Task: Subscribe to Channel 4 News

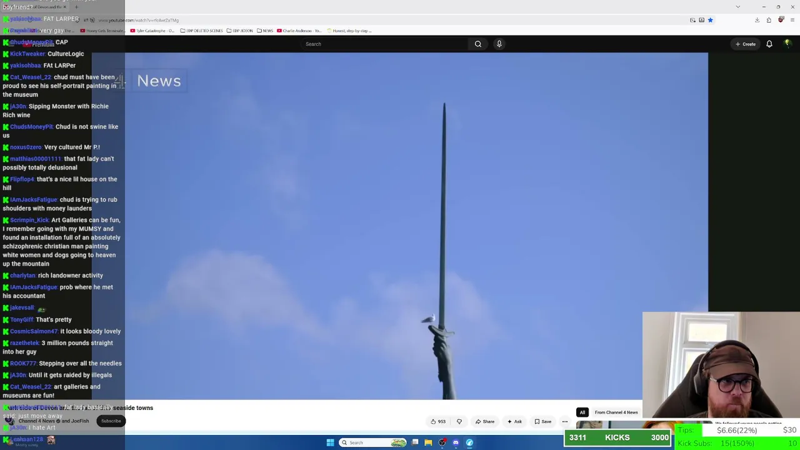Action: coord(111,421)
